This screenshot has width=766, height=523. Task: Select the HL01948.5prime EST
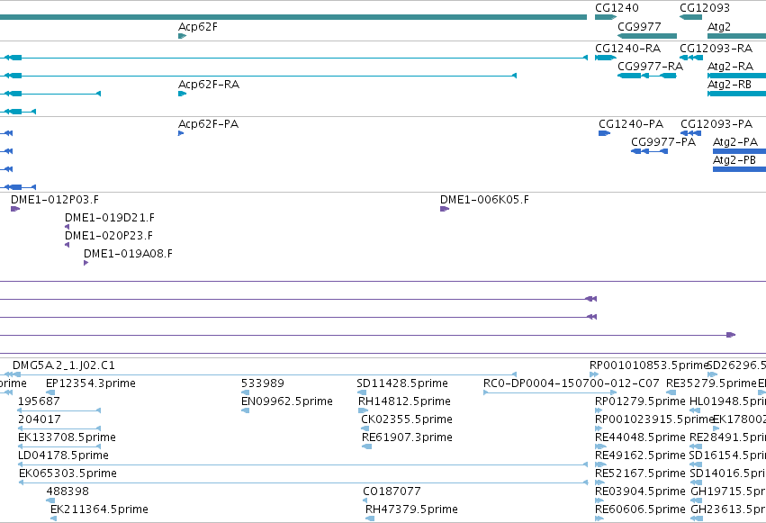(x=695, y=410)
